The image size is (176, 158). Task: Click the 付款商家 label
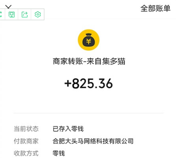tap(26, 141)
